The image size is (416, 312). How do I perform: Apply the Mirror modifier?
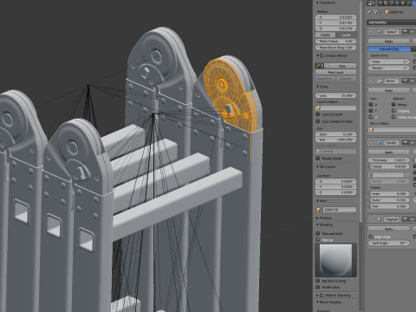click(x=389, y=91)
